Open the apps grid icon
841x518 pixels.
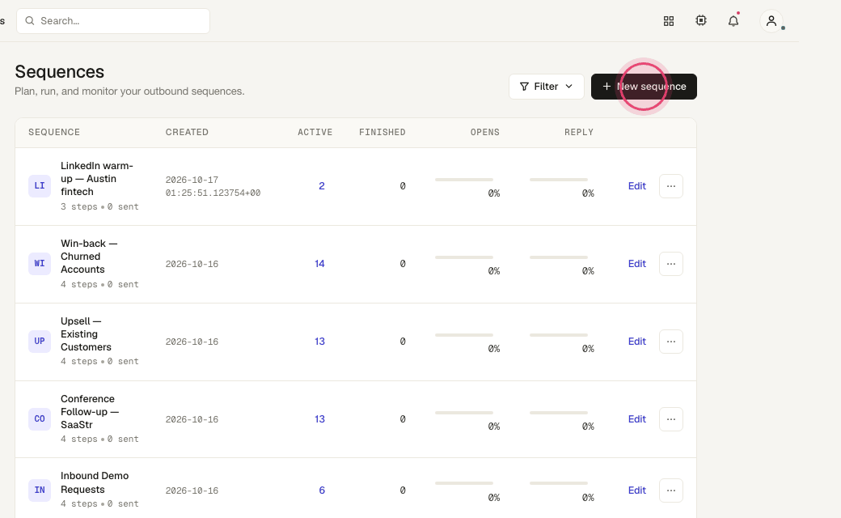tap(668, 21)
